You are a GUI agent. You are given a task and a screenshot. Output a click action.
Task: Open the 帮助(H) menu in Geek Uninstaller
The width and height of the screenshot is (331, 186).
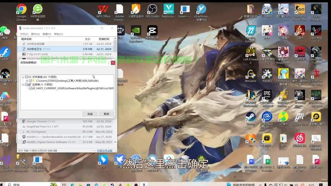coord(58,34)
